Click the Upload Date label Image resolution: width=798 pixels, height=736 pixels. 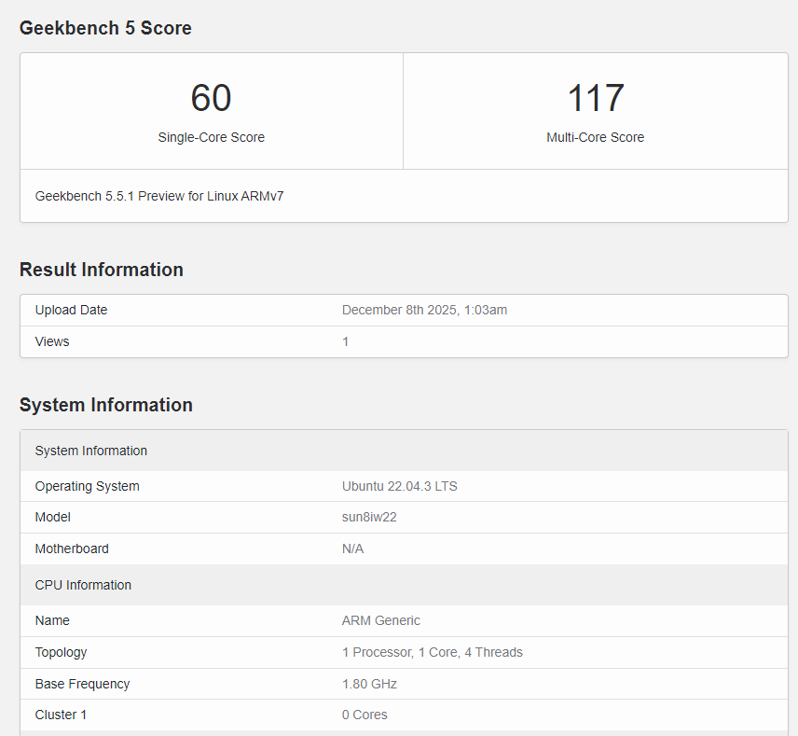coord(71,311)
